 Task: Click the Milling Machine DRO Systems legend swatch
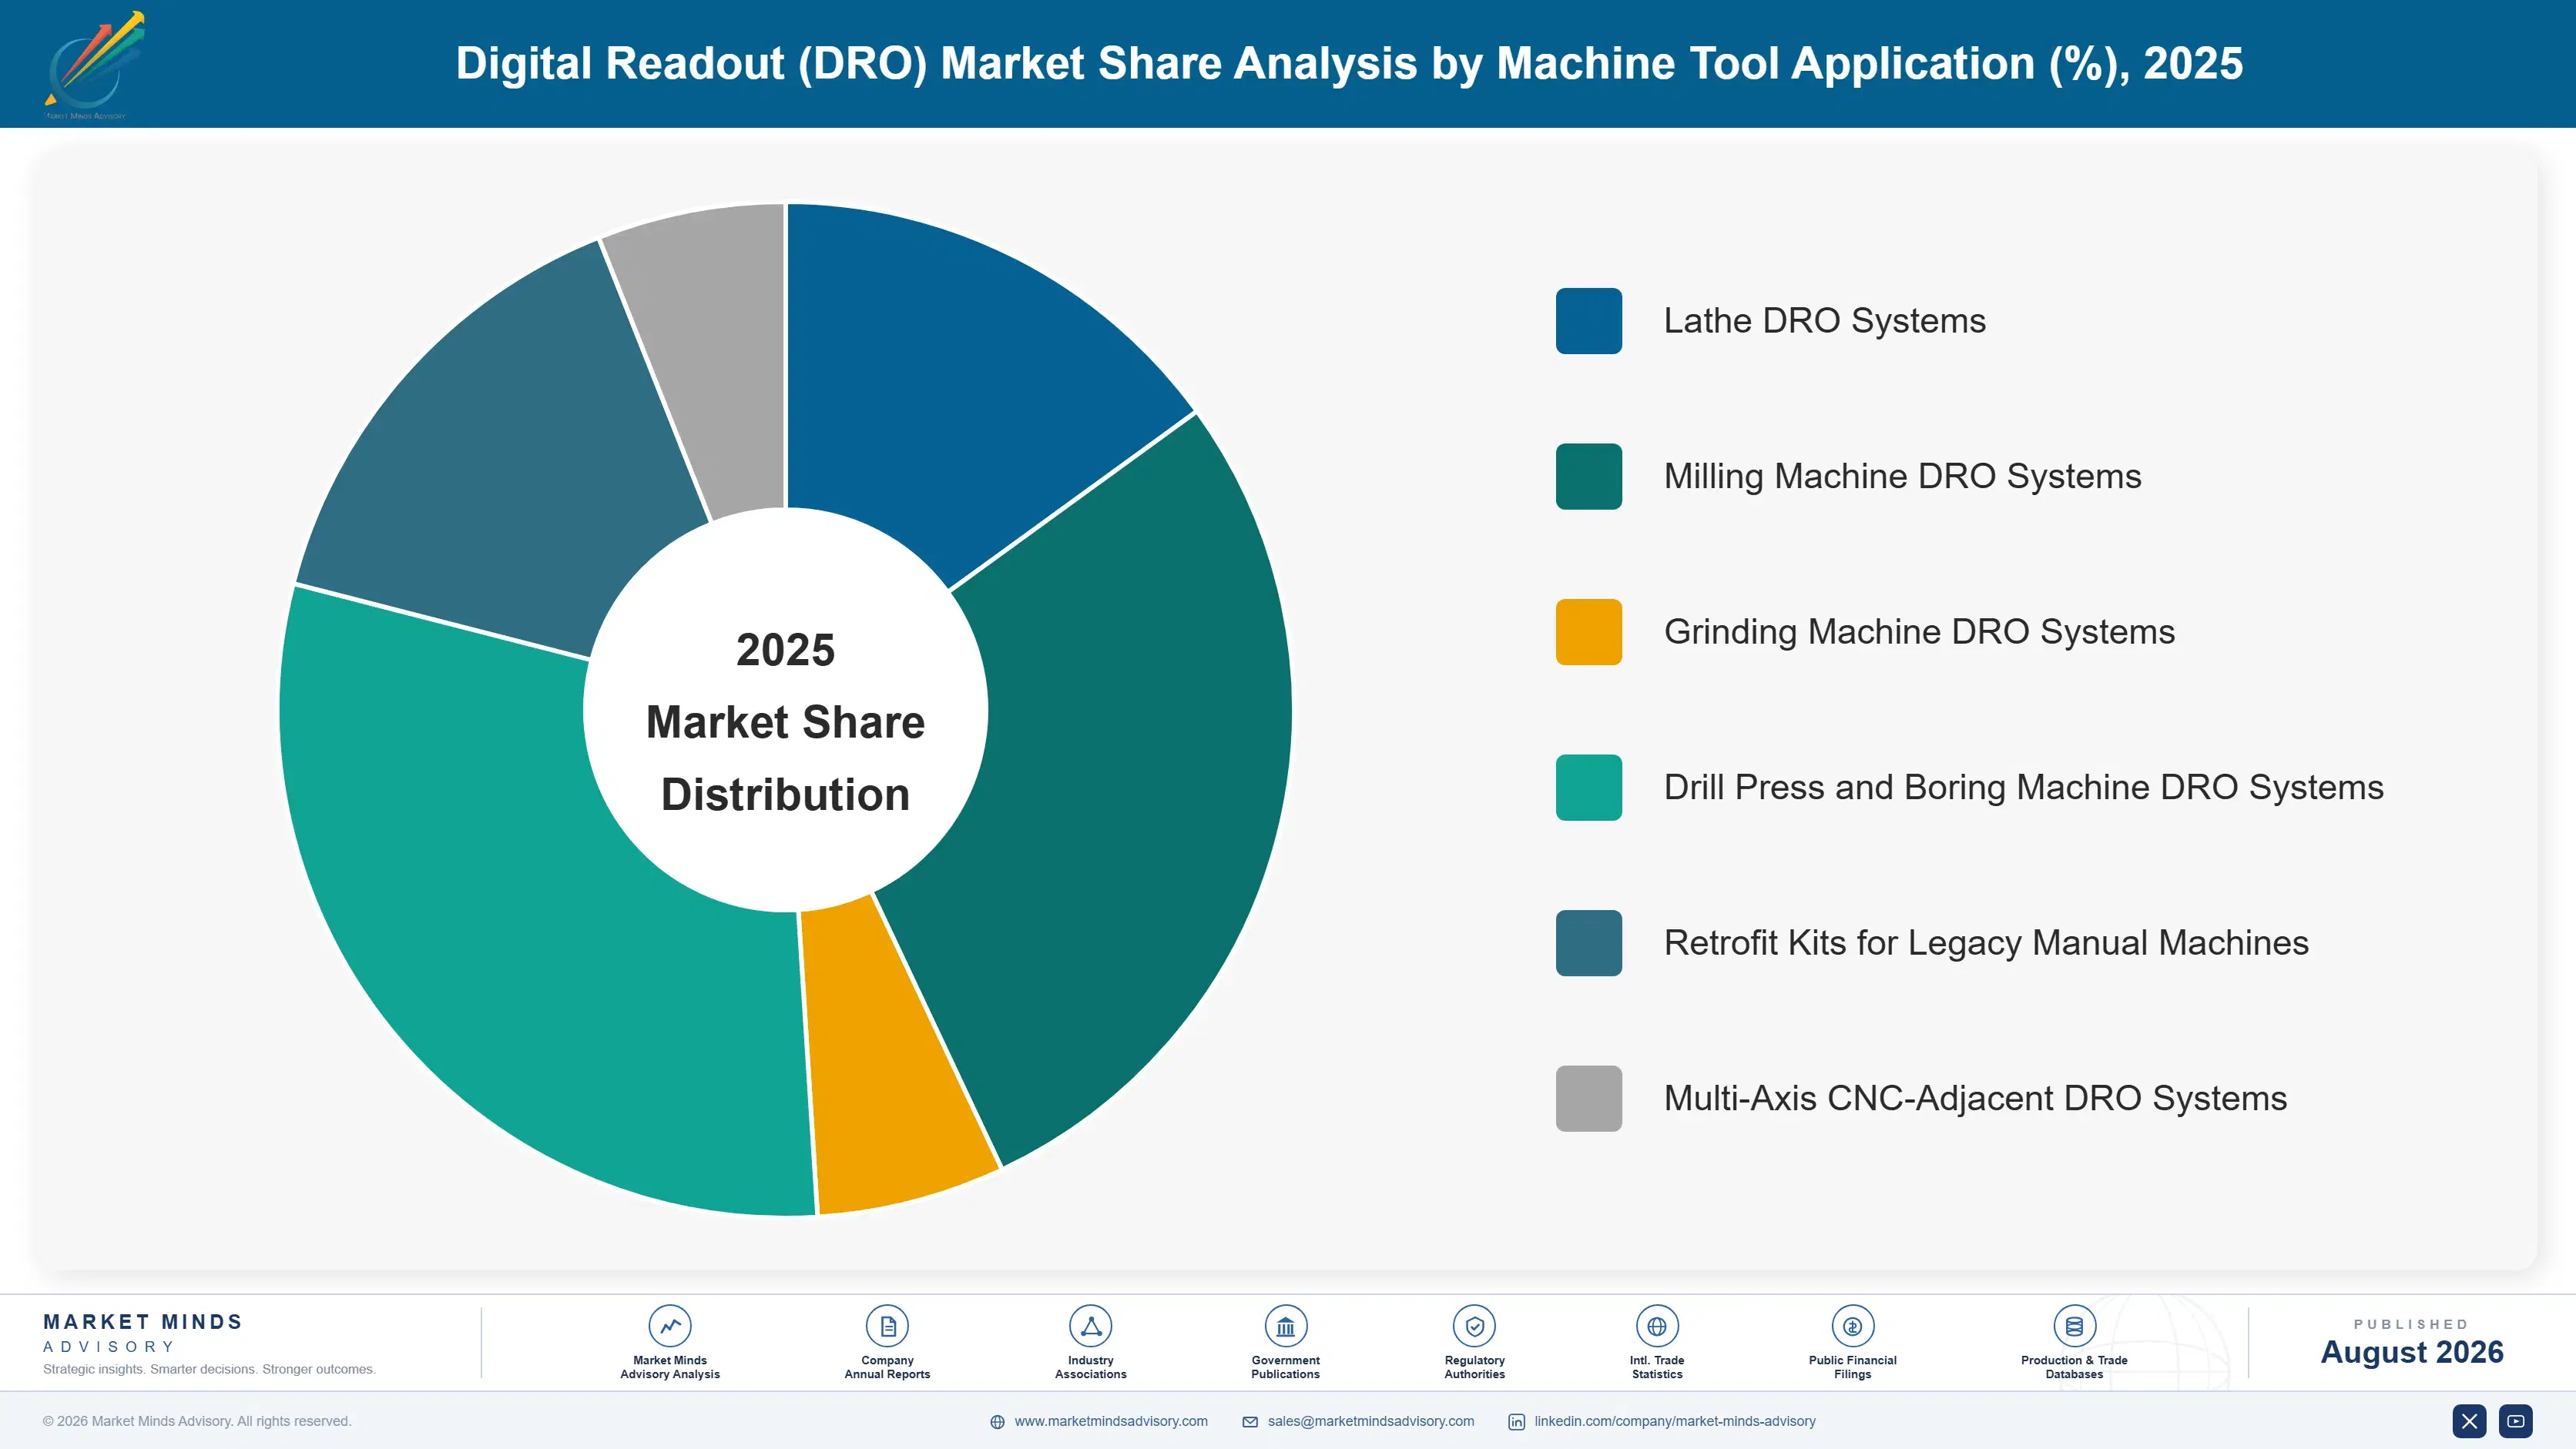point(1588,477)
